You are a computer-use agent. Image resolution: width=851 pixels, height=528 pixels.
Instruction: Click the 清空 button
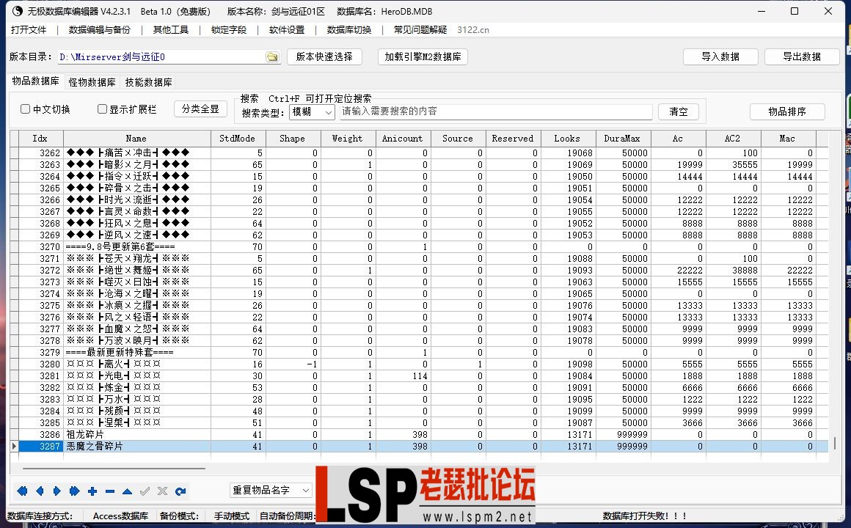(x=679, y=111)
